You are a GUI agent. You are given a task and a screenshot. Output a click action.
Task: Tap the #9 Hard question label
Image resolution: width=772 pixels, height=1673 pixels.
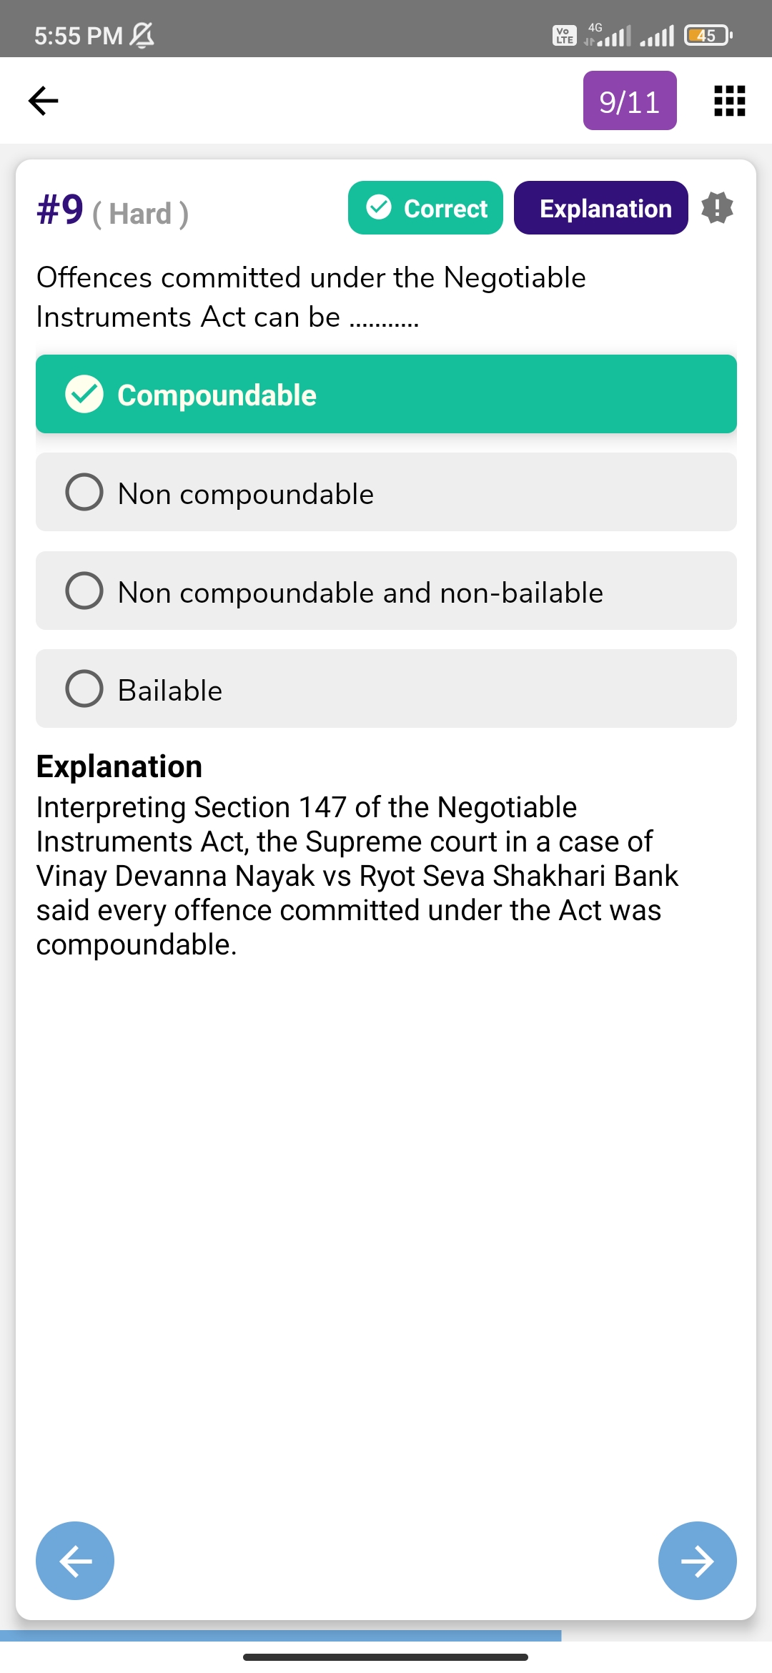(x=113, y=211)
